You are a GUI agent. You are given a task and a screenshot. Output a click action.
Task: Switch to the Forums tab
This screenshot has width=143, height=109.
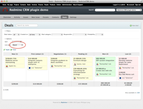point(46,17)
